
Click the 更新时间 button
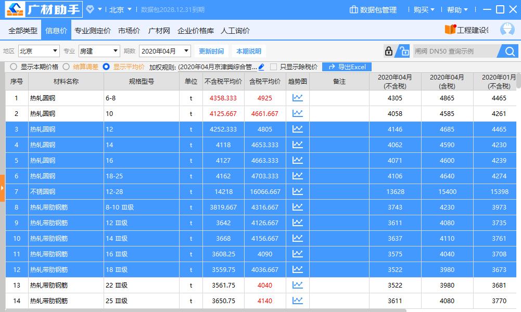[211, 51]
